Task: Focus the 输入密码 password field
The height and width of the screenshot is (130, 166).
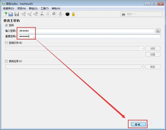Action: click(x=86, y=31)
